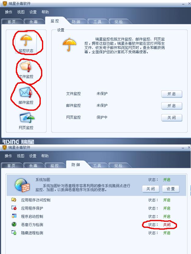Select the 应用程序访问控制 row icon
Image resolution: width=191 pixels, height=254 pixels.
click(14, 200)
